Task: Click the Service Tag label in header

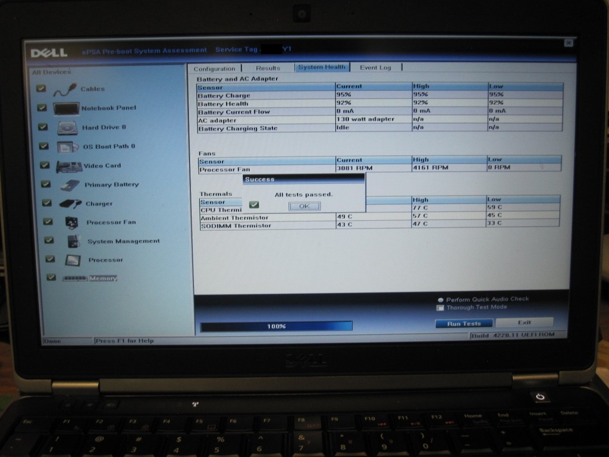Action: [x=236, y=50]
